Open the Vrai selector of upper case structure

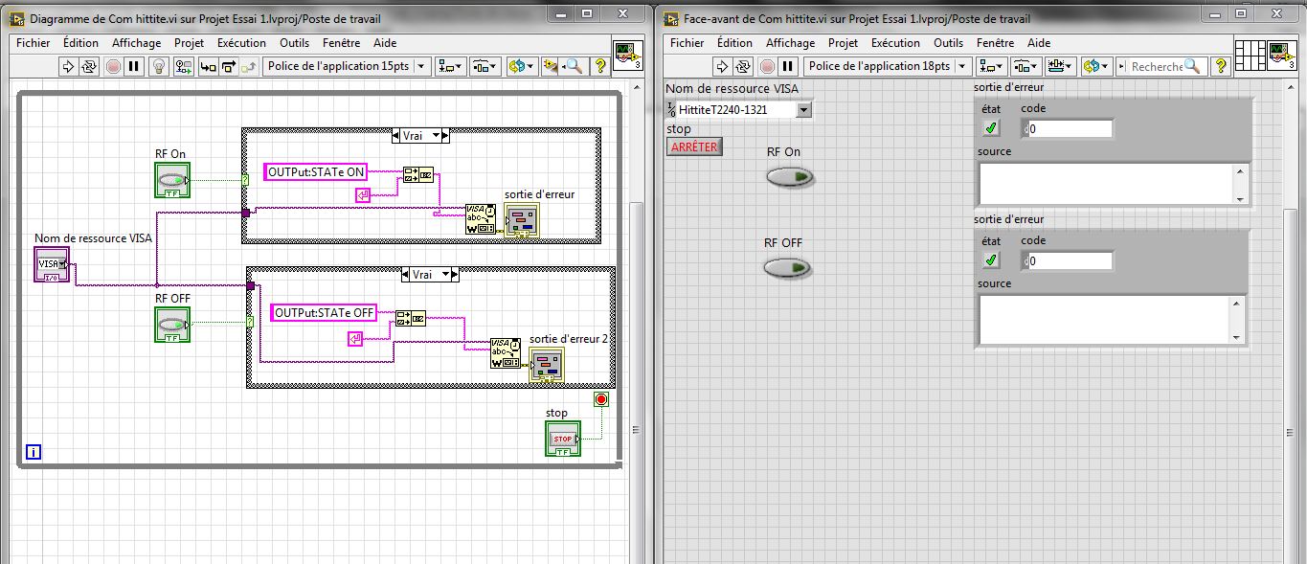pos(420,136)
